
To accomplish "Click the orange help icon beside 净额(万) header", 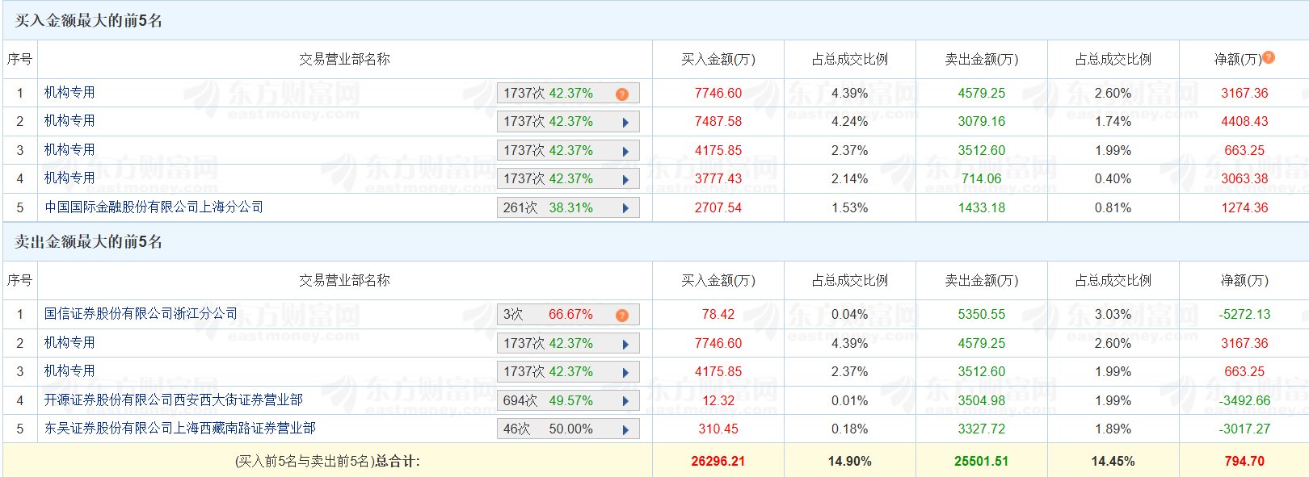I will click(x=1269, y=57).
